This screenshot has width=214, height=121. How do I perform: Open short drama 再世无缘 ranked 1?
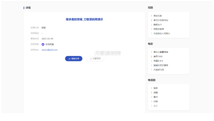[158, 16]
